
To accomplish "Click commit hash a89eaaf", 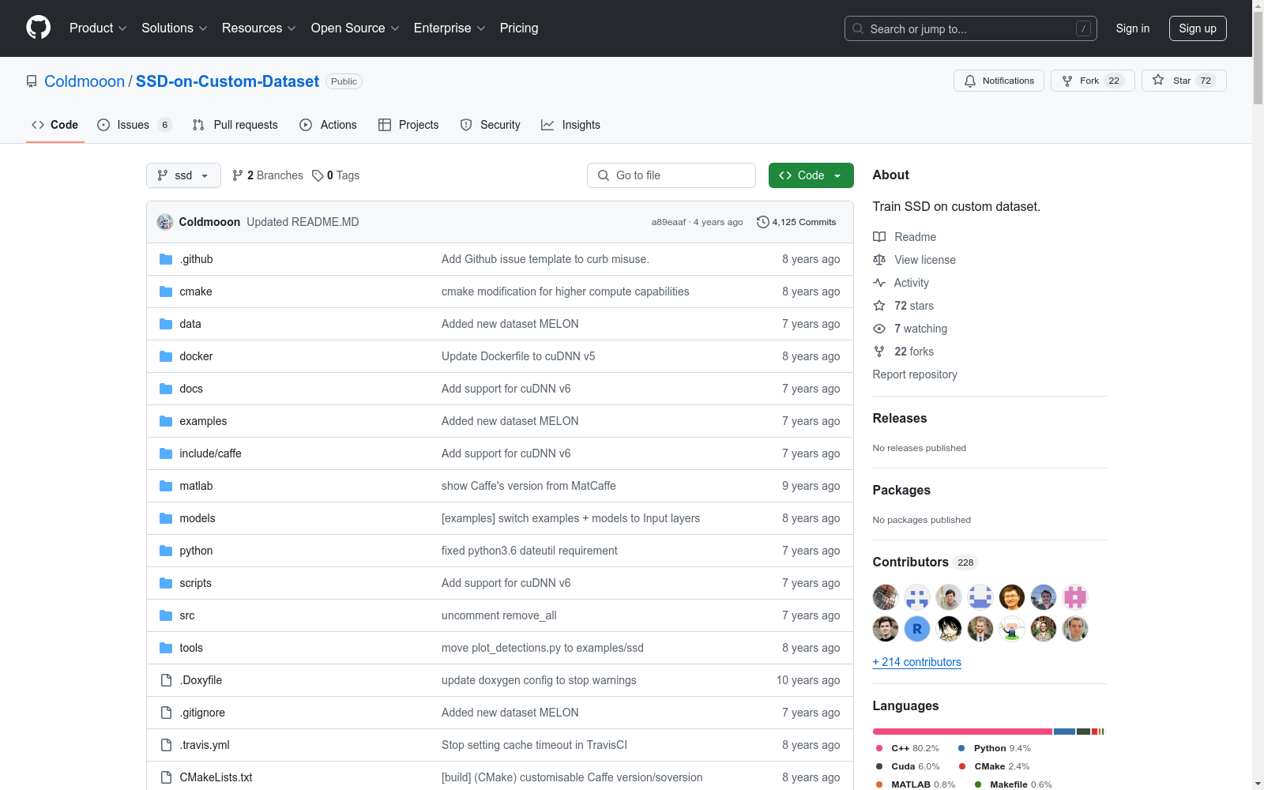I will [668, 222].
